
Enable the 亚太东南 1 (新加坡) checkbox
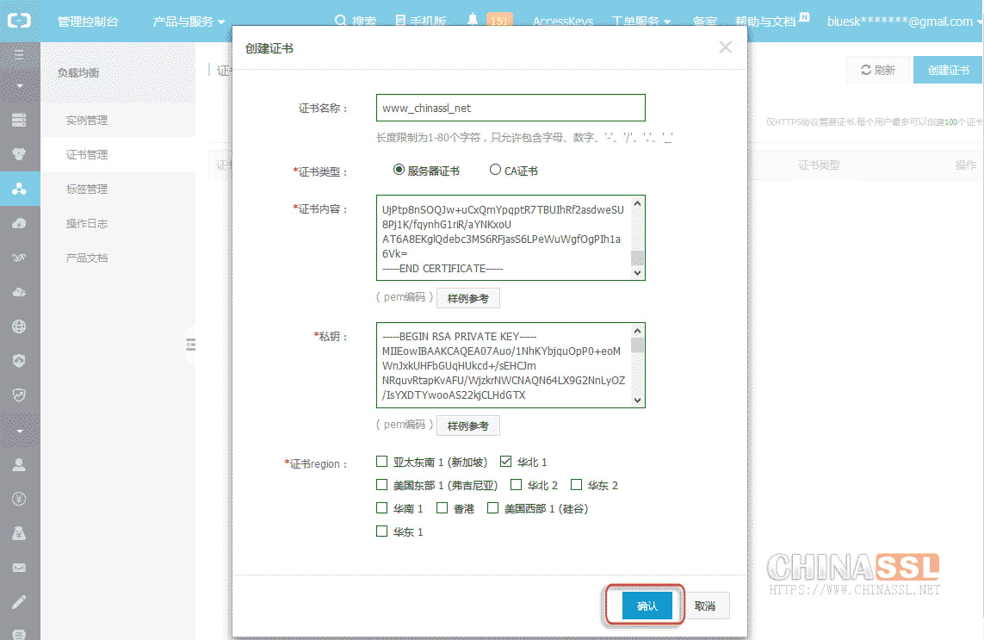[381, 462]
